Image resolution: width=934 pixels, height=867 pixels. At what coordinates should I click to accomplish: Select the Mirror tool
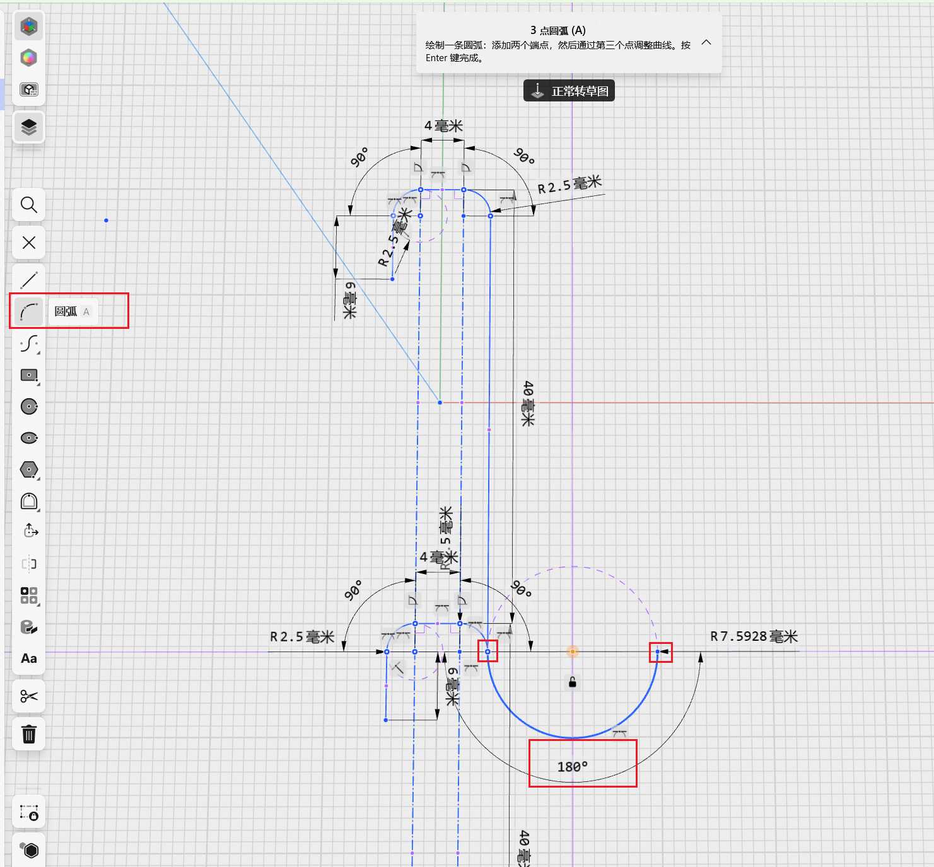tap(29, 564)
